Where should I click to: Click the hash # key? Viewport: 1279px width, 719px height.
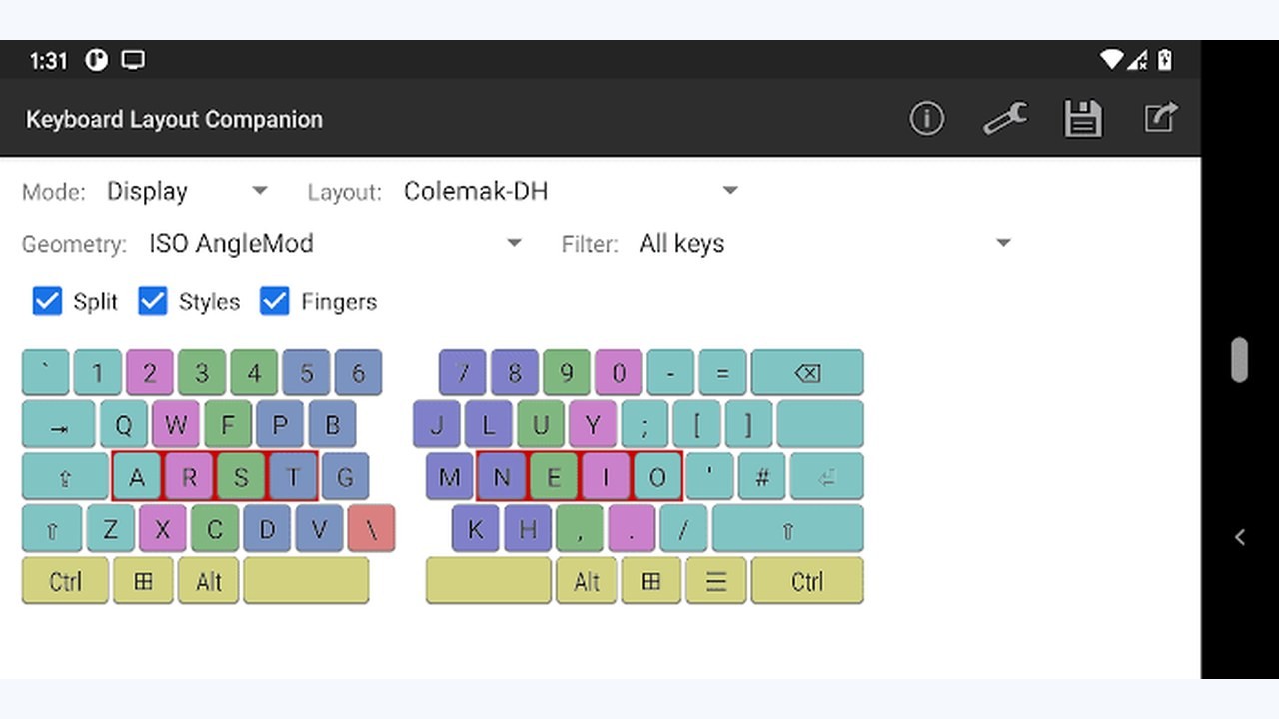point(761,477)
